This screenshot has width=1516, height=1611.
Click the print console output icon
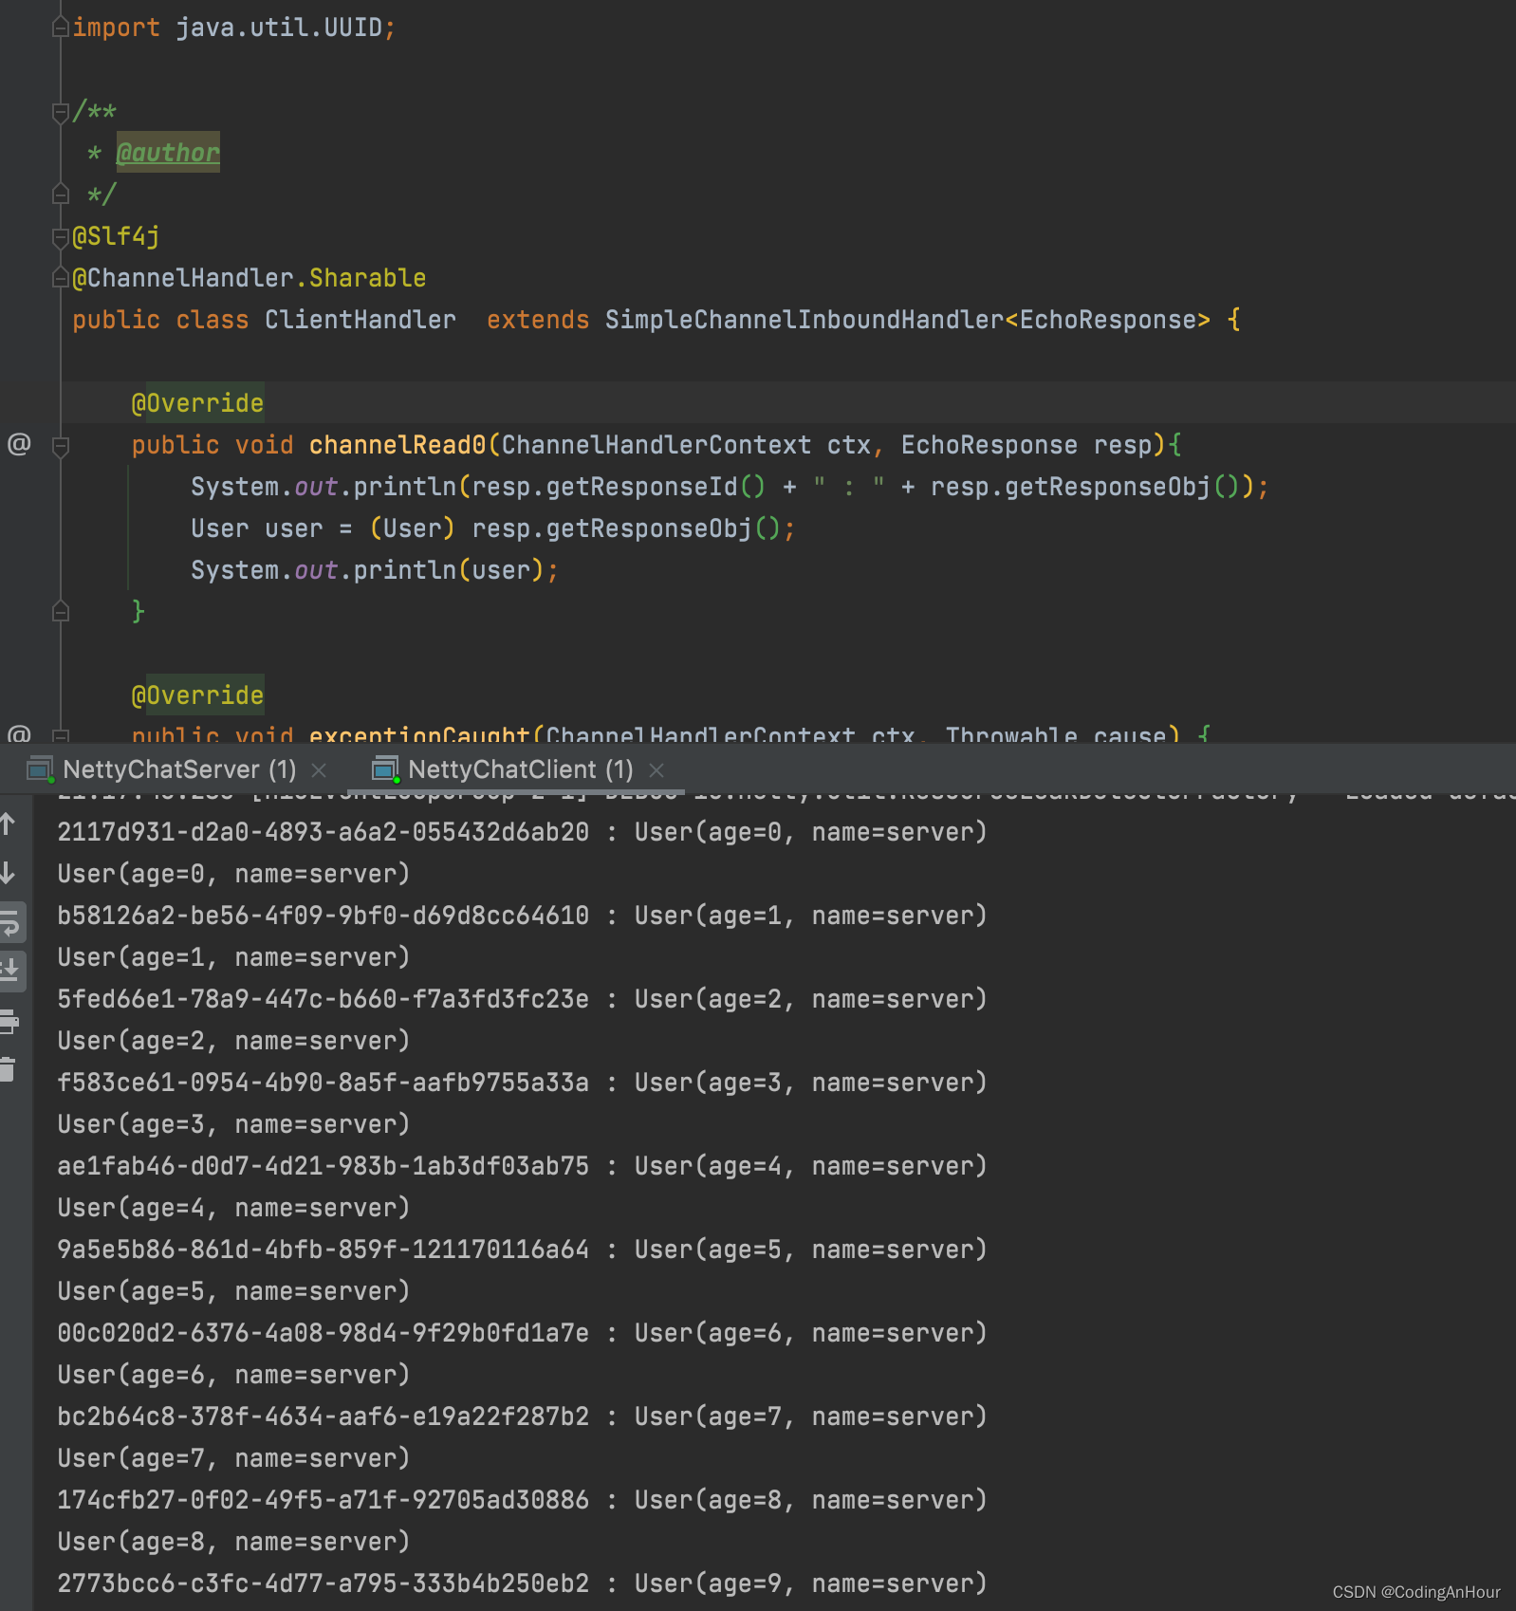(9, 1021)
